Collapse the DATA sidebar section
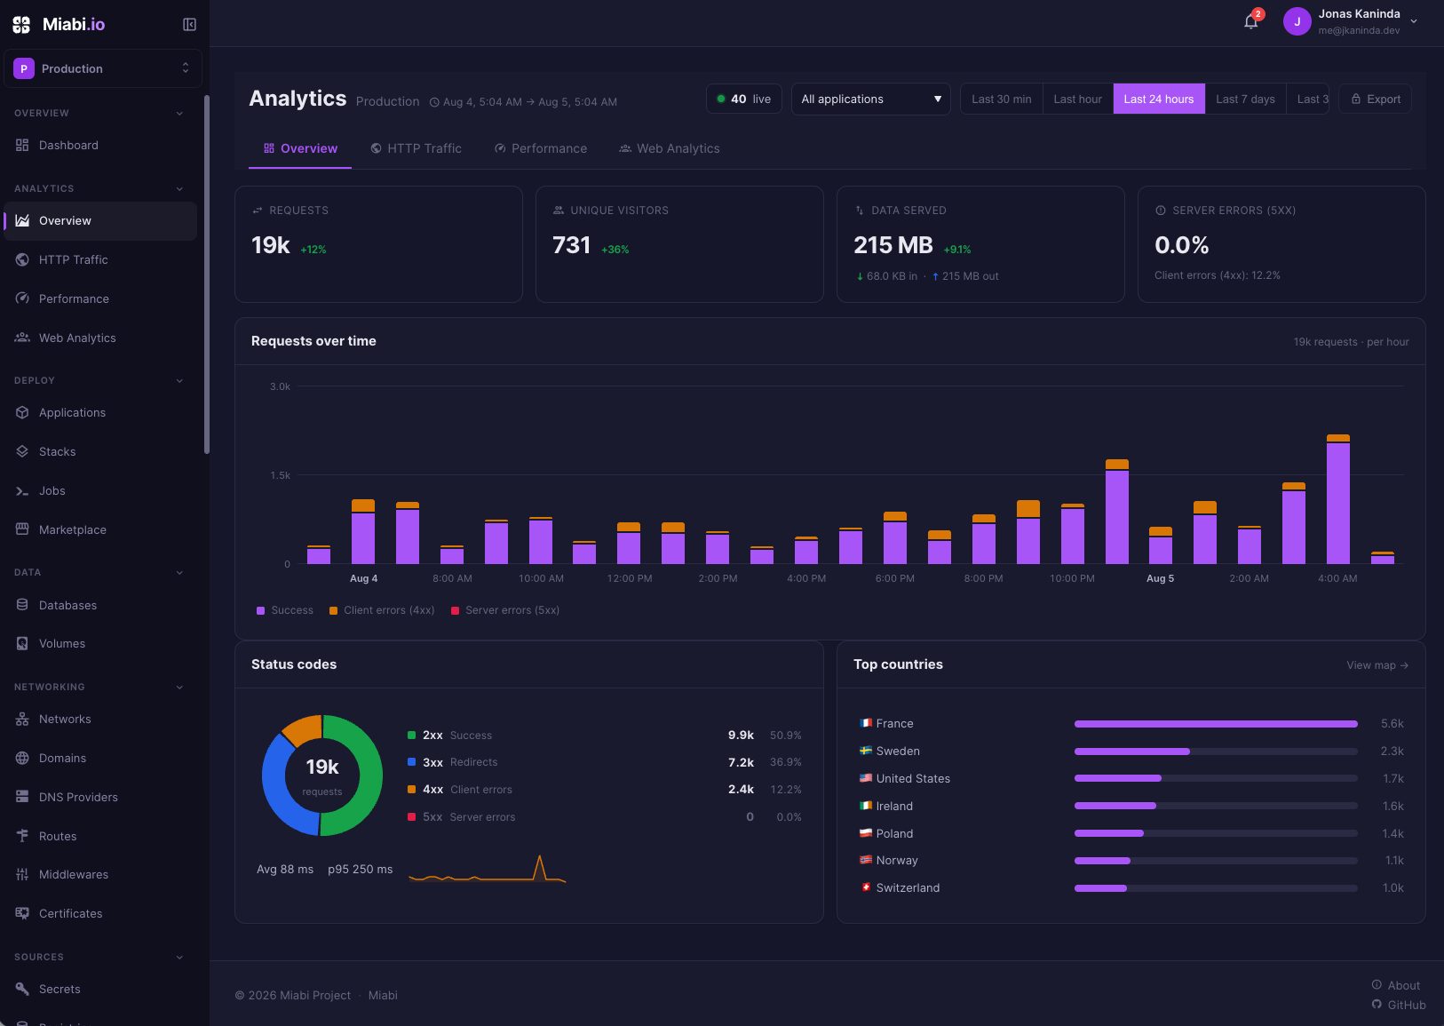Screen dimensions: 1444x1026 point(179,573)
